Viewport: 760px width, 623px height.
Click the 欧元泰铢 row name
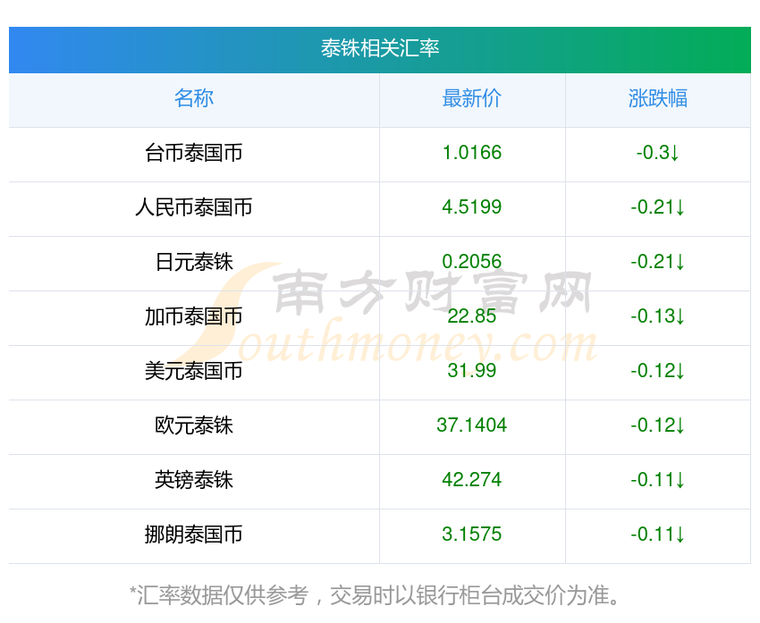click(194, 425)
